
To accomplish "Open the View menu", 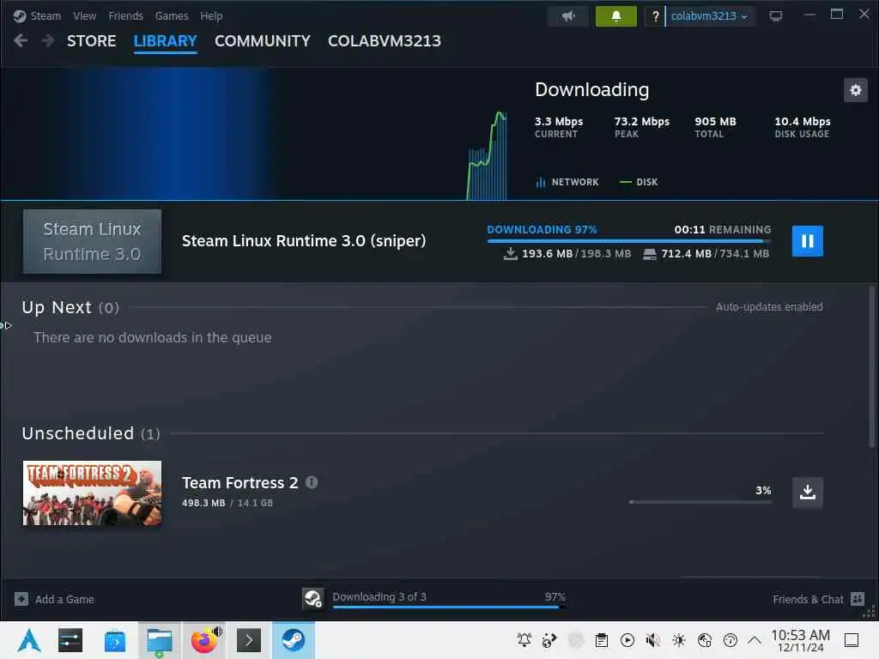I will (x=85, y=15).
